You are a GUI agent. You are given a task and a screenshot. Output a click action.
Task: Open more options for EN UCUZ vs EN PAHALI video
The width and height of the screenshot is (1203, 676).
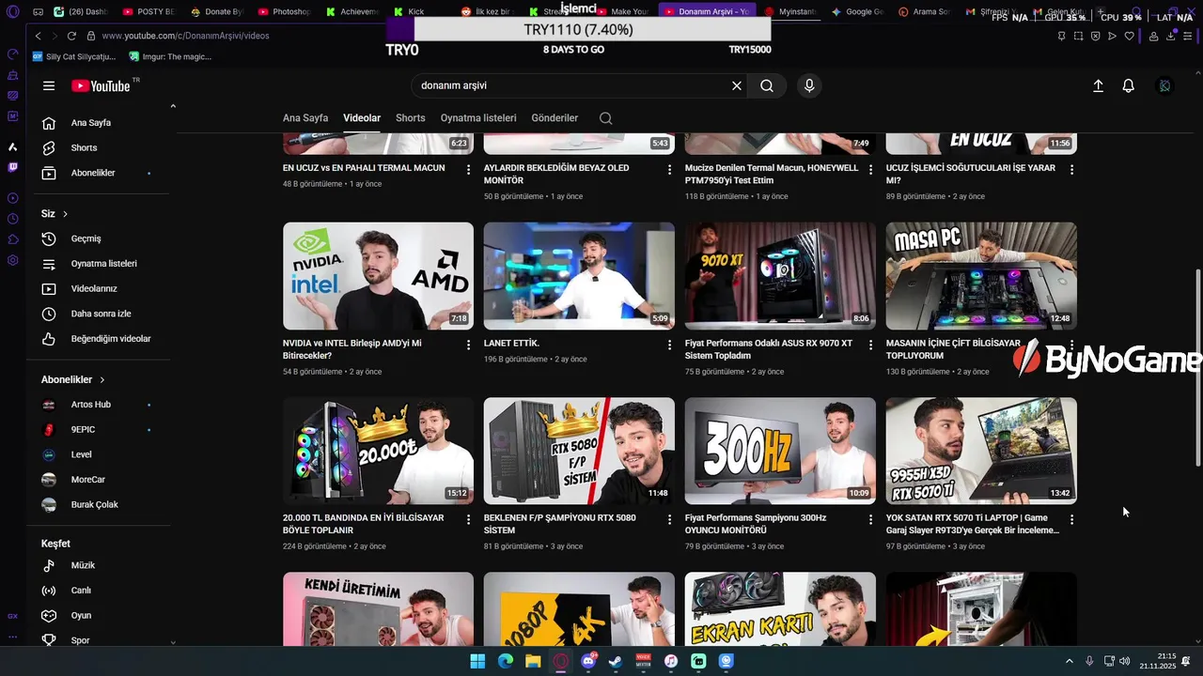point(468,170)
